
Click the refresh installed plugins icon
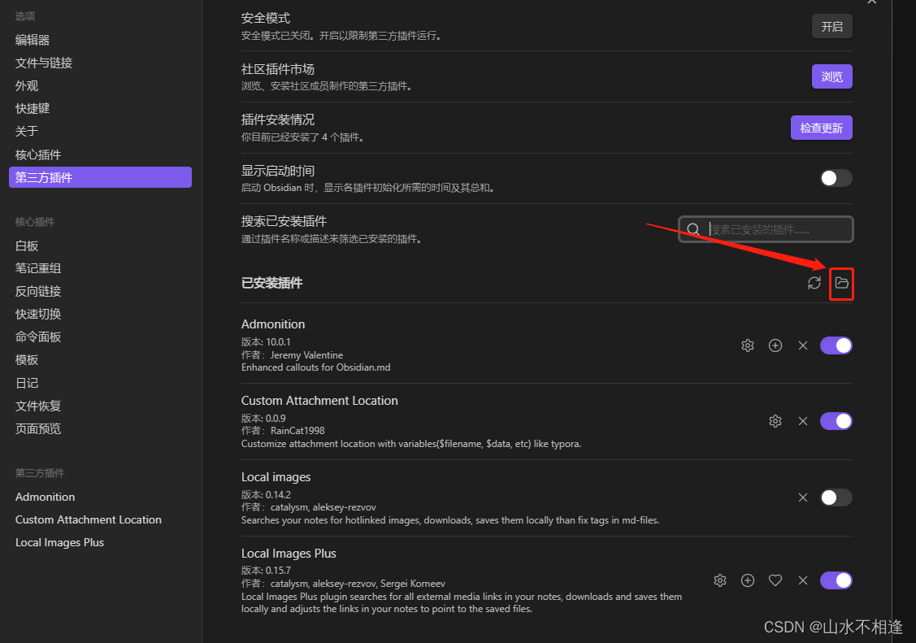tap(814, 283)
